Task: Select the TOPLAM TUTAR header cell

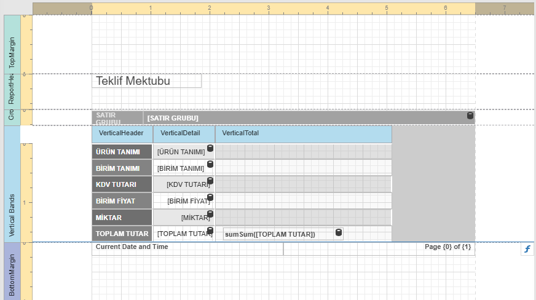Action: pyautogui.click(x=122, y=234)
